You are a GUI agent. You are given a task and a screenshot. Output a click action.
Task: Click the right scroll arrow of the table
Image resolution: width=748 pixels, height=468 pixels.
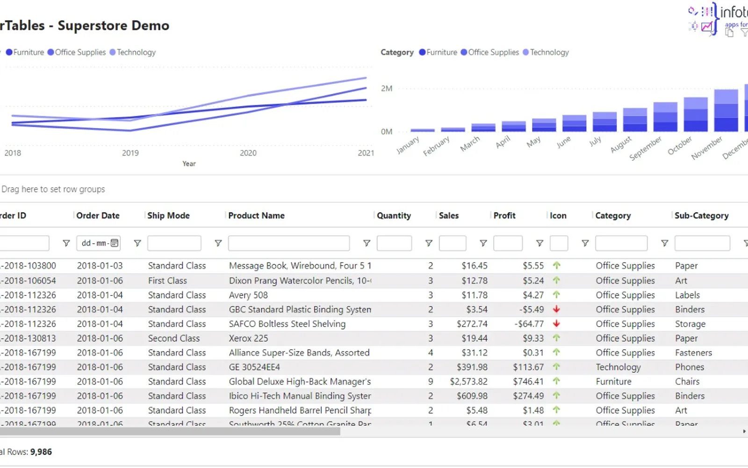point(744,431)
